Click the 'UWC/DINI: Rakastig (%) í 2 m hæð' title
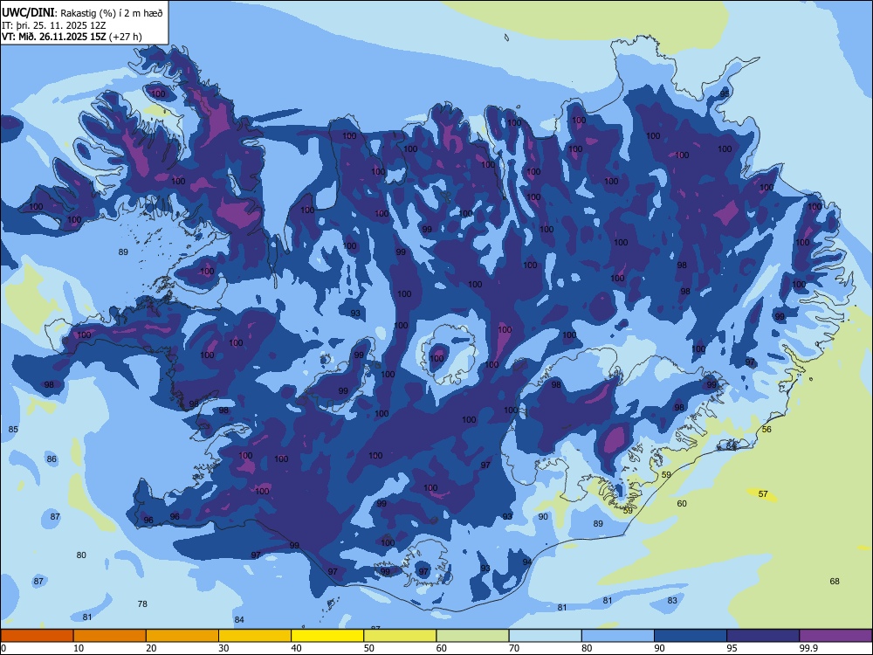Image resolution: width=873 pixels, height=655 pixels. point(82,13)
